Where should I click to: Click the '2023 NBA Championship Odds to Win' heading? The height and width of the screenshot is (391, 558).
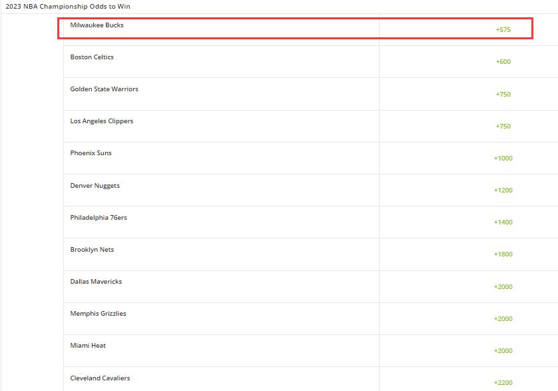click(68, 7)
